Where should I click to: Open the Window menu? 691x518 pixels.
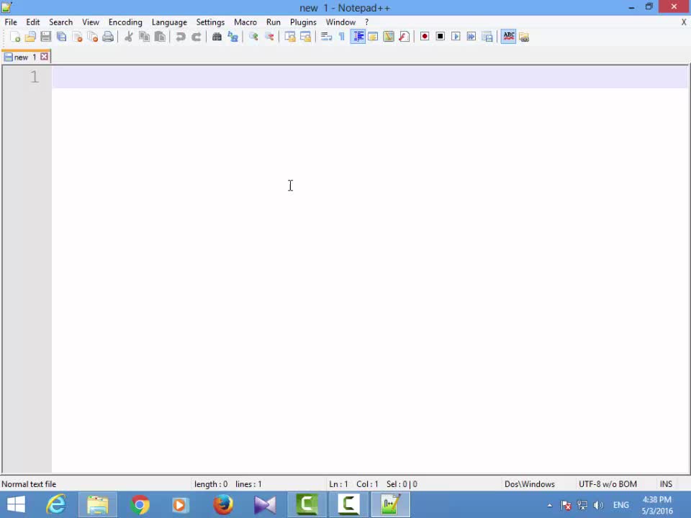(340, 22)
